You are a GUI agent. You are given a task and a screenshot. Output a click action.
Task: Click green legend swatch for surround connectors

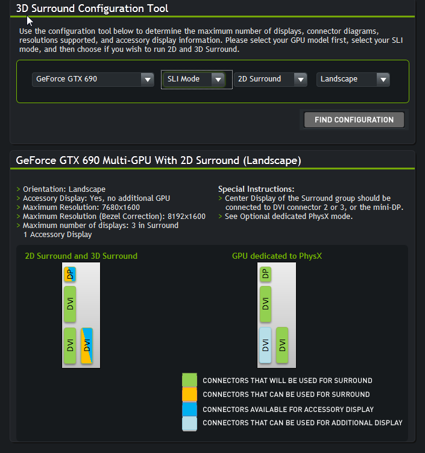pyautogui.click(x=189, y=380)
